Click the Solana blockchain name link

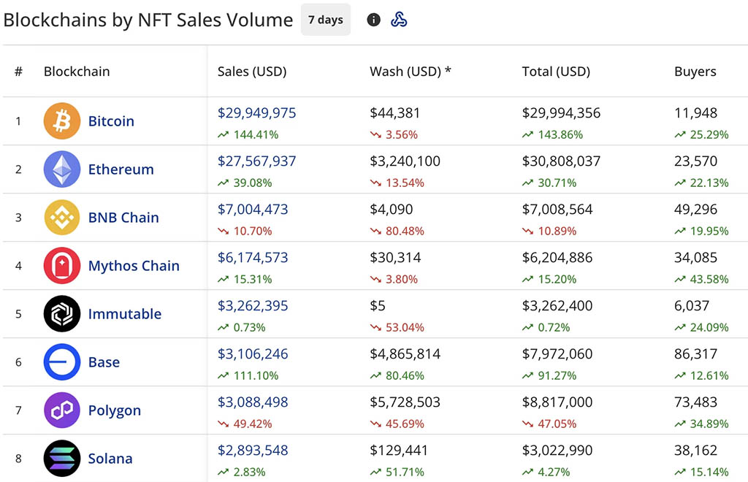(110, 459)
